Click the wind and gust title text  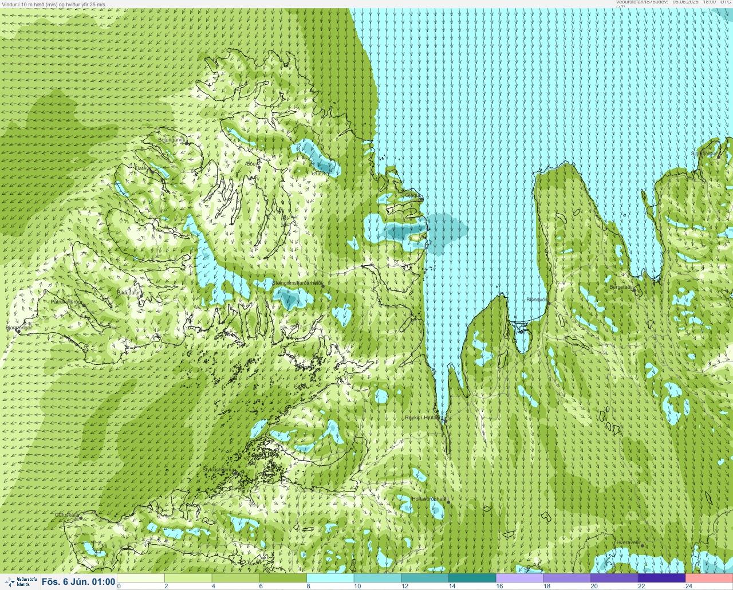(53, 4)
